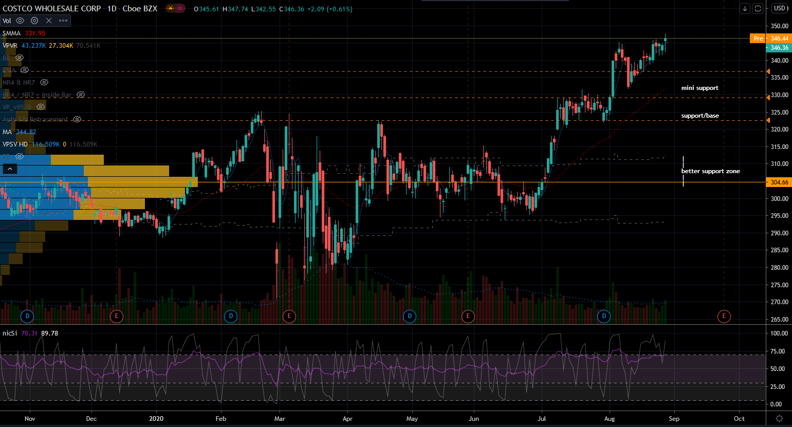
Task: Click the earnings marker just before June
Action: point(468,316)
